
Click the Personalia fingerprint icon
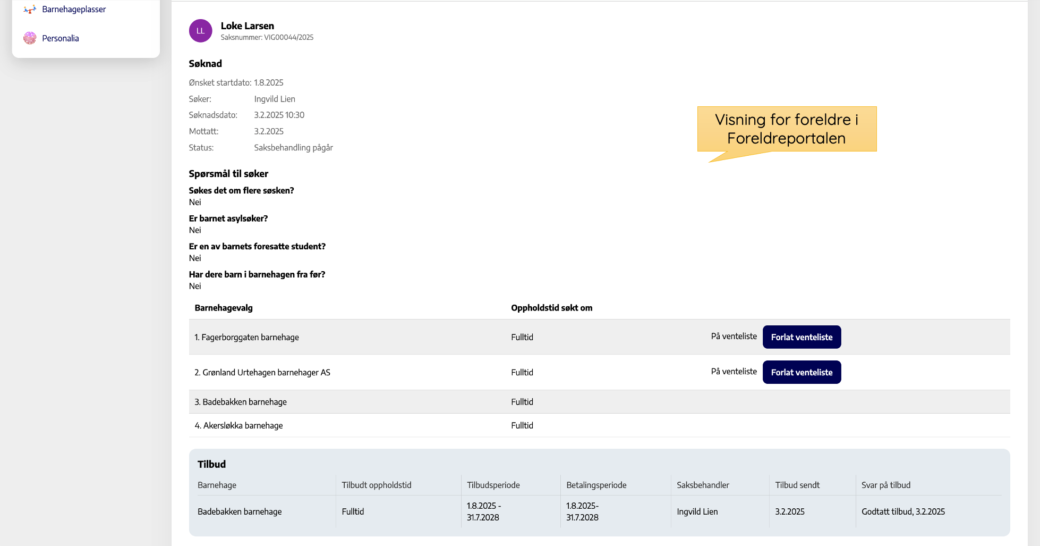click(x=30, y=38)
